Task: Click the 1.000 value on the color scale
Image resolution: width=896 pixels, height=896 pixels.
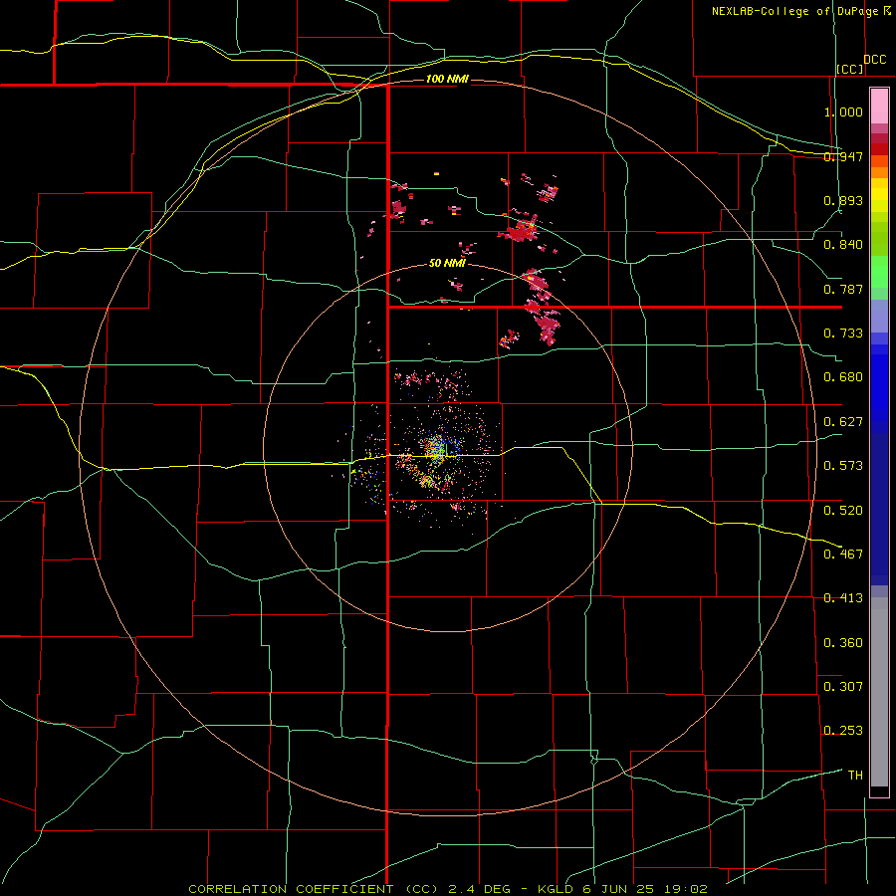Action: [843, 112]
